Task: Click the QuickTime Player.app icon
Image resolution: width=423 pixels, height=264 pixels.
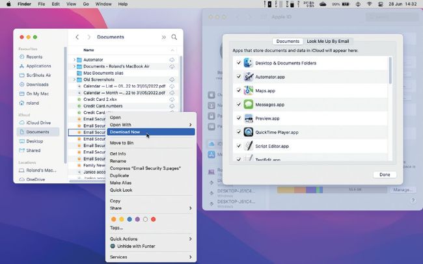Action: pos(248,132)
